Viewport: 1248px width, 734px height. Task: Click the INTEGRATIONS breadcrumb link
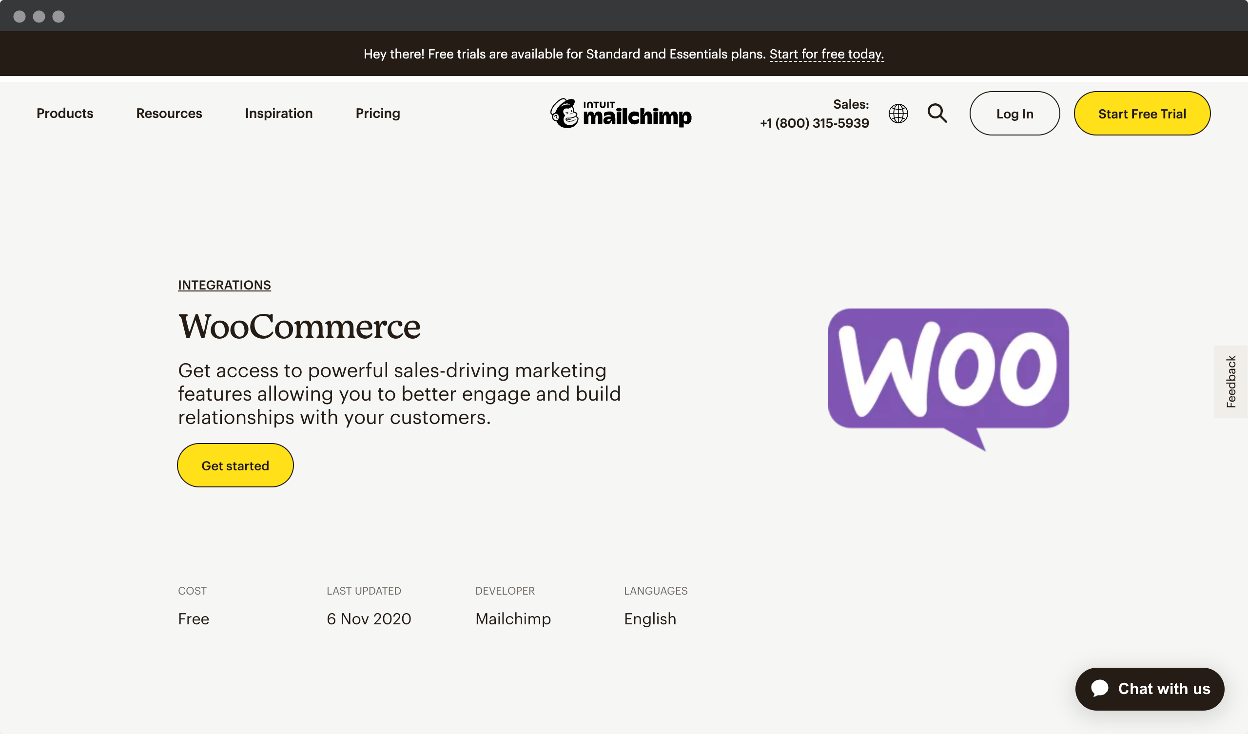point(224,285)
